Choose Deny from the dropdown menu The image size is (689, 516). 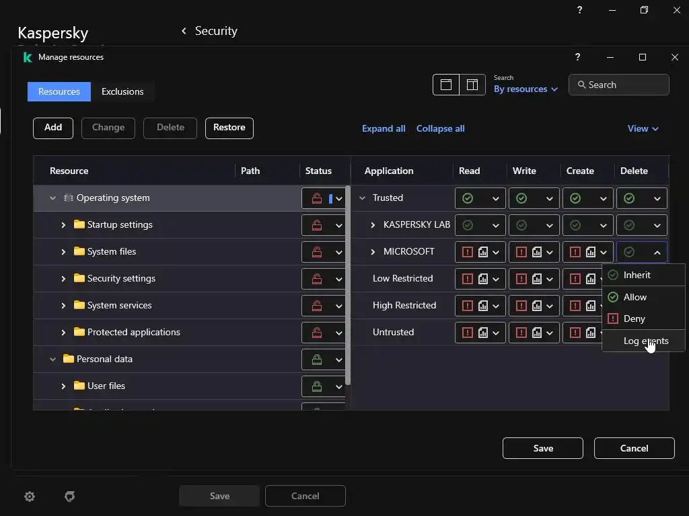tap(643, 318)
